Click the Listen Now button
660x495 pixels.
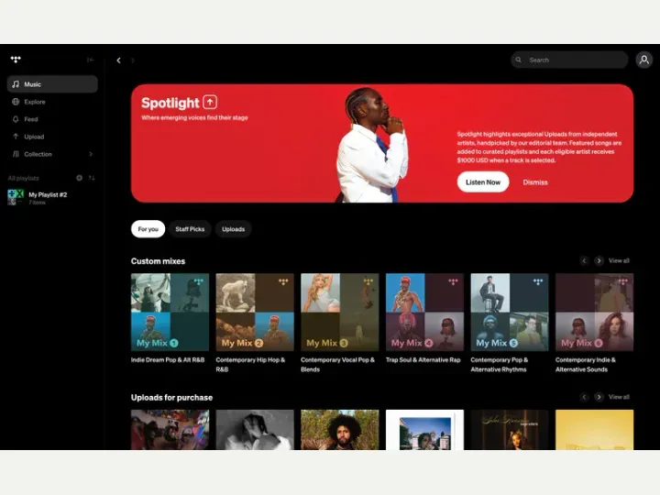click(483, 181)
